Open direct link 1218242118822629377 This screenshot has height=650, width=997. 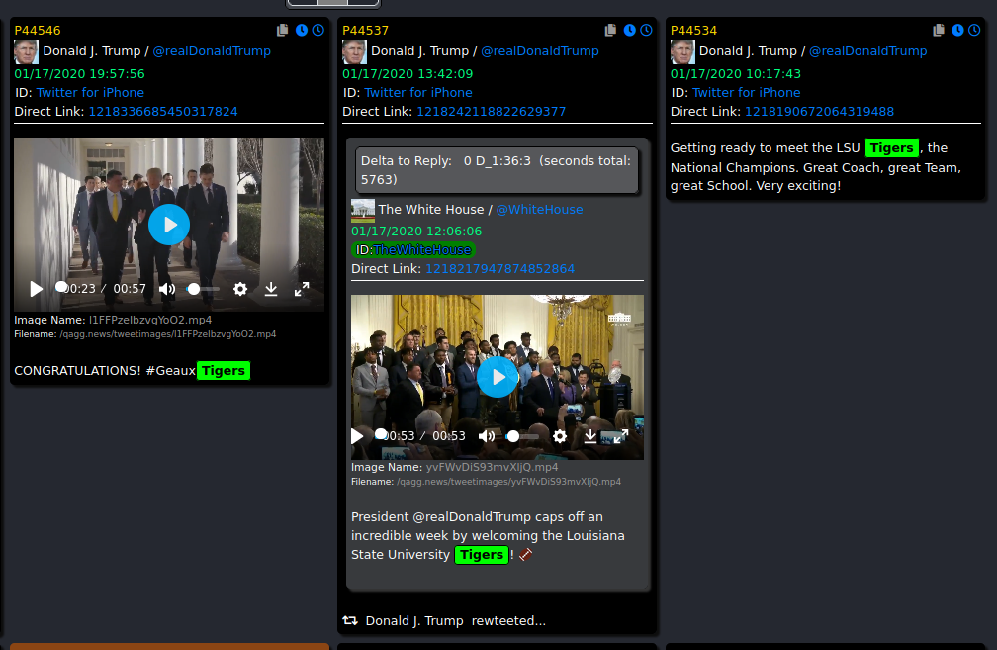pos(491,111)
